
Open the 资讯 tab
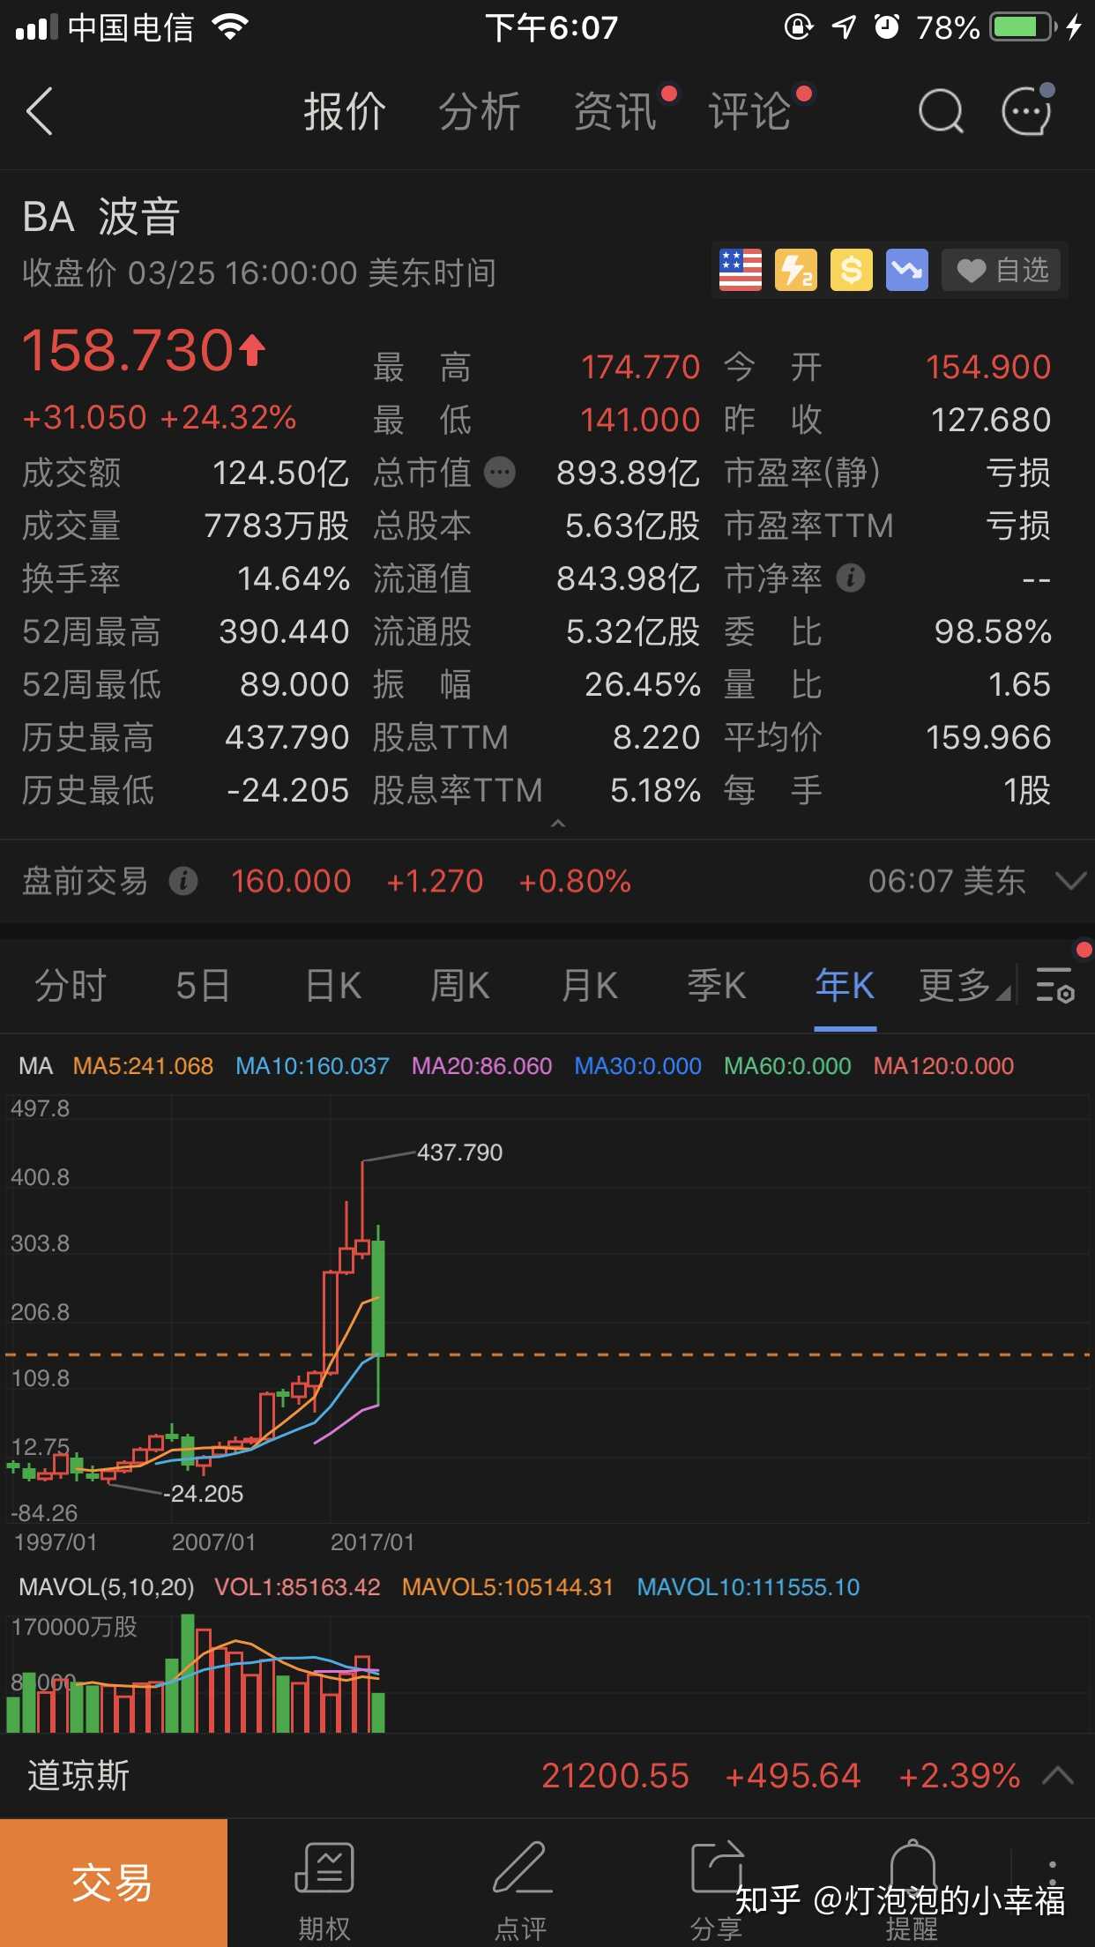pos(615,112)
